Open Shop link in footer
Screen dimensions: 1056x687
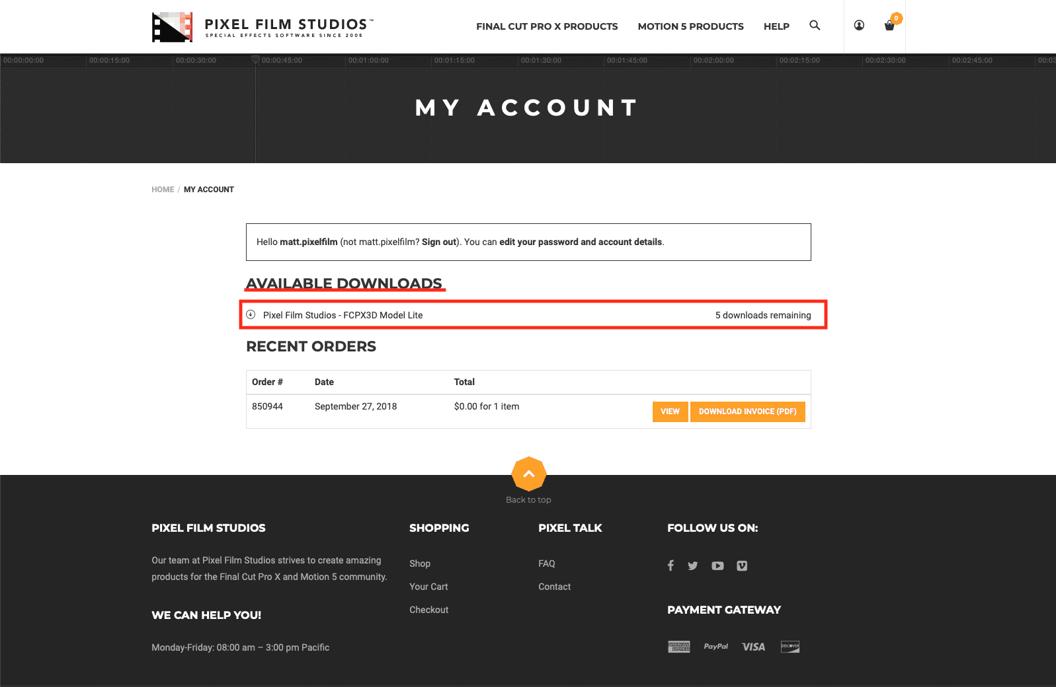coord(420,563)
